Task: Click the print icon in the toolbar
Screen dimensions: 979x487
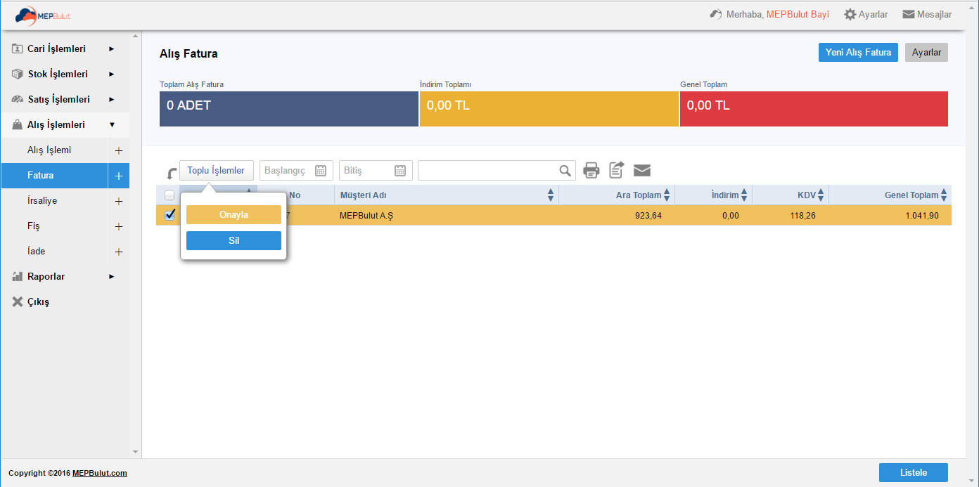Action: [591, 170]
